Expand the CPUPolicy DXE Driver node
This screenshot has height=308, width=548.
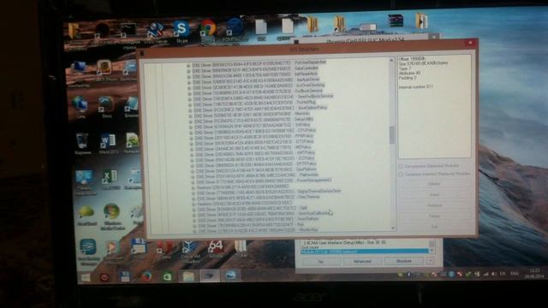click(x=191, y=133)
